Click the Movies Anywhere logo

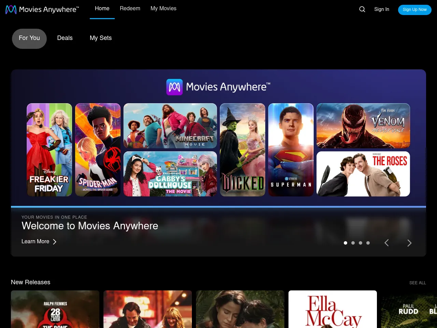(x=41, y=9)
